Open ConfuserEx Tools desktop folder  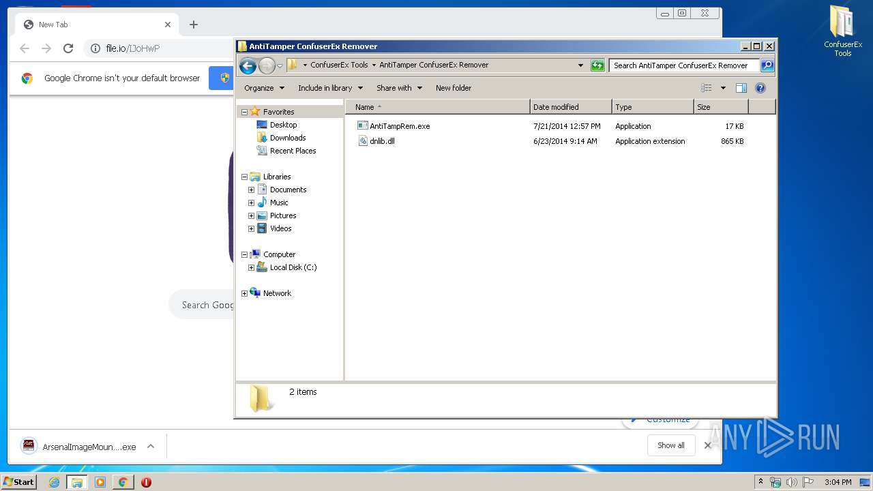click(843, 31)
